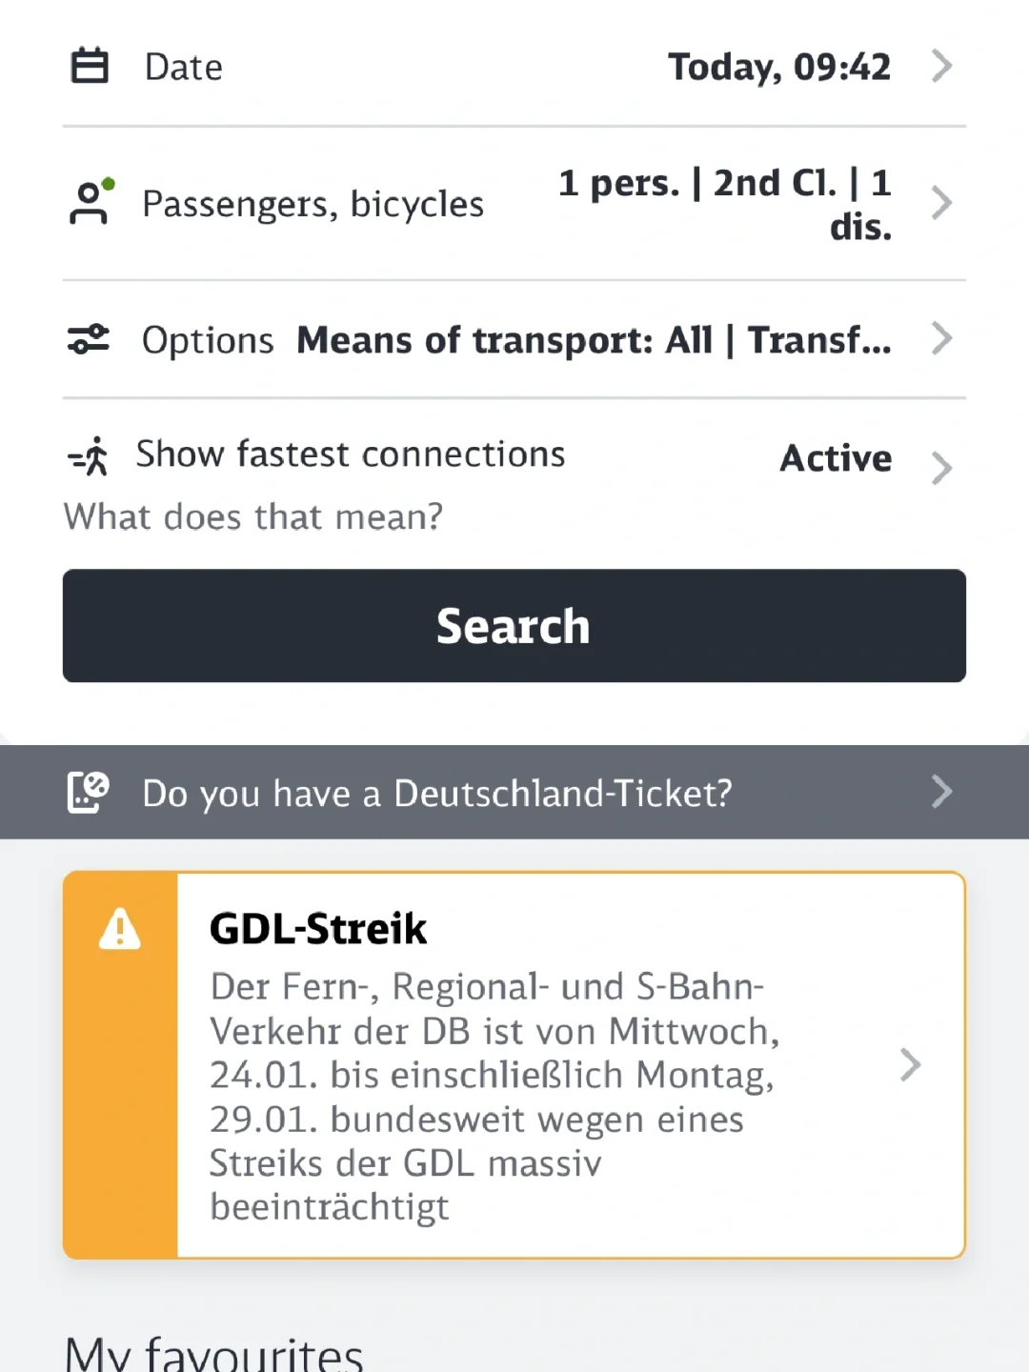Open the "What does that mean?" link
The height and width of the screenshot is (1372, 1029).
click(x=253, y=517)
